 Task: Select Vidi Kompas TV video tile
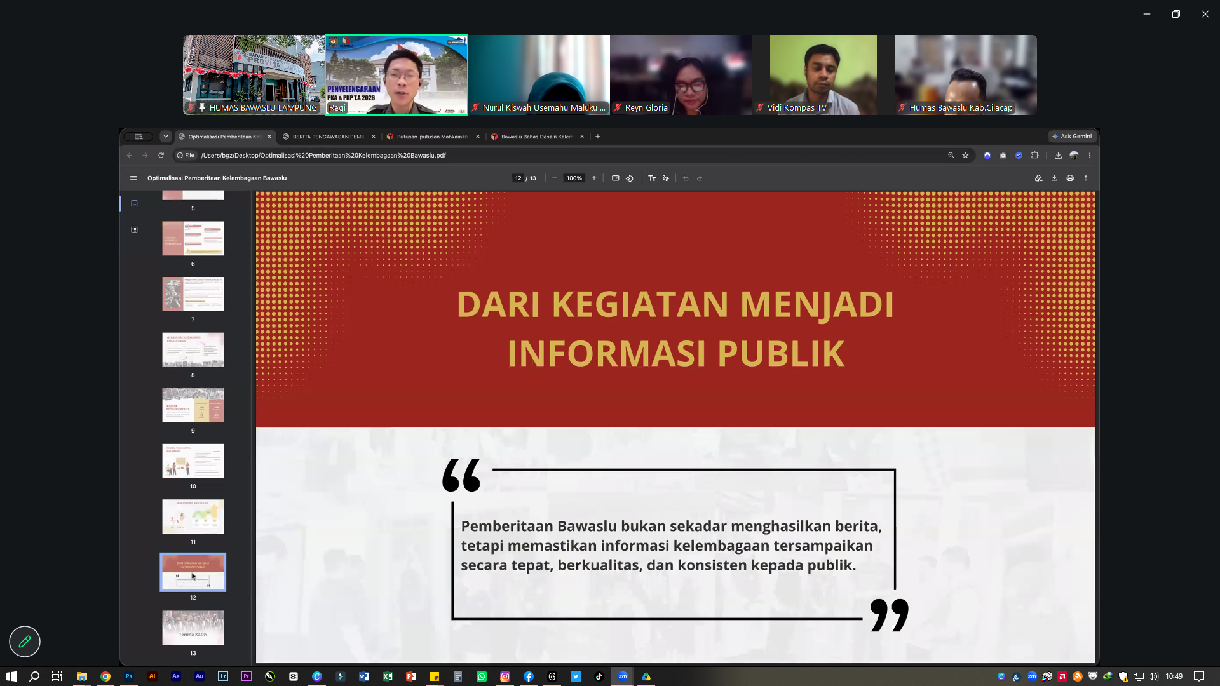[x=823, y=75]
